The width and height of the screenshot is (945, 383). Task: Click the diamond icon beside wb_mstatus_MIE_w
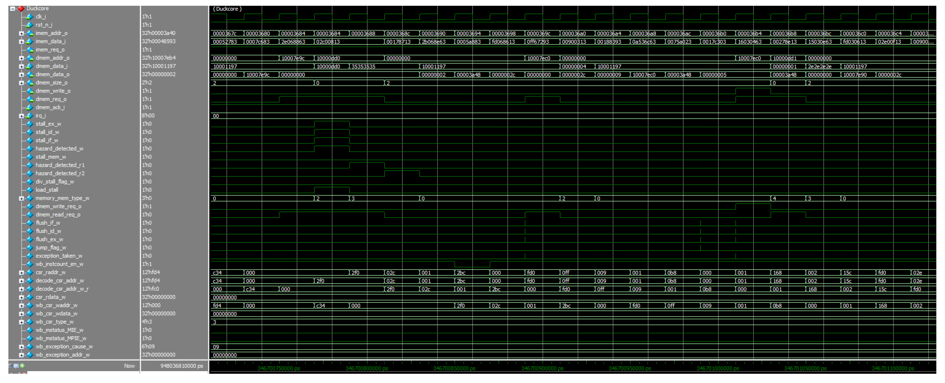coord(30,330)
